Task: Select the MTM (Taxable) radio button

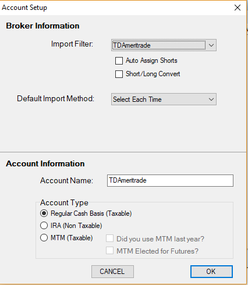Action: pyautogui.click(x=44, y=238)
